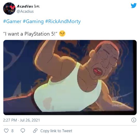Open replies via the speech bubble icon
The width and height of the screenshot is (140, 134).
(x=23, y=131)
